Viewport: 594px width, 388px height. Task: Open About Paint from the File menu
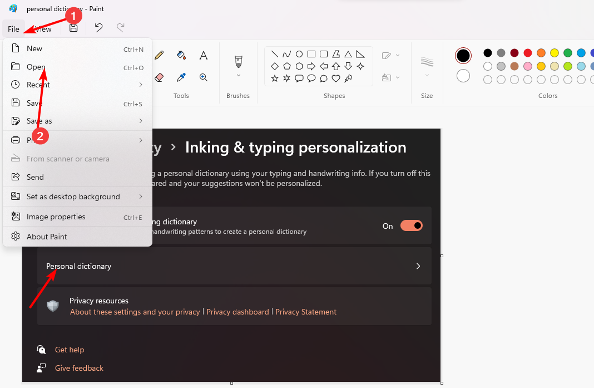coord(78,237)
